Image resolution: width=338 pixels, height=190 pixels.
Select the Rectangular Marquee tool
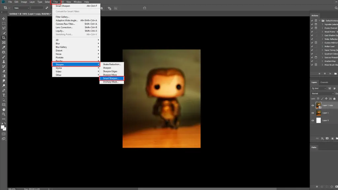(4, 23)
